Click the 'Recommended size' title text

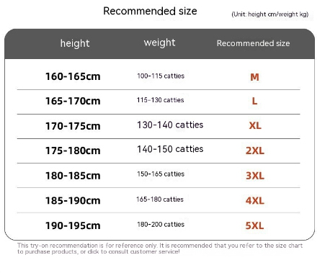(150, 11)
